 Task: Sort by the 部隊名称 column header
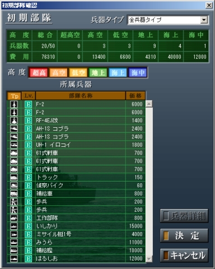tap(81, 96)
